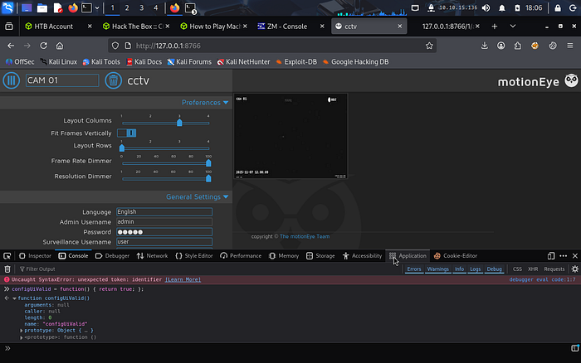581x363 pixels.
Task: Switch to the Network devtools tab
Action: tap(152, 256)
